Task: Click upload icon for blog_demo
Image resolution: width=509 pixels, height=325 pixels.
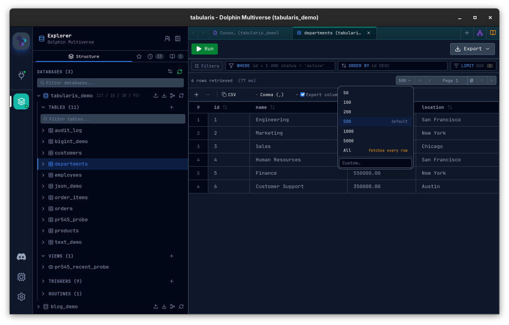Action: (x=156, y=307)
